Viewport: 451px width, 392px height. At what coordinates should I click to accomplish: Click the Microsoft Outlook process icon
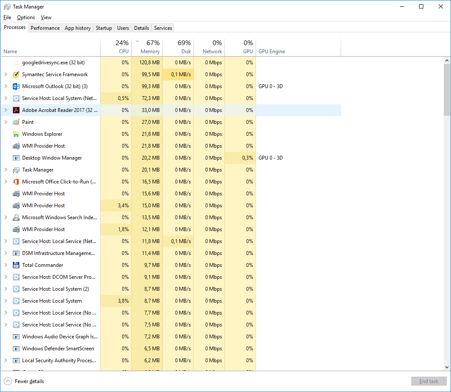click(16, 86)
